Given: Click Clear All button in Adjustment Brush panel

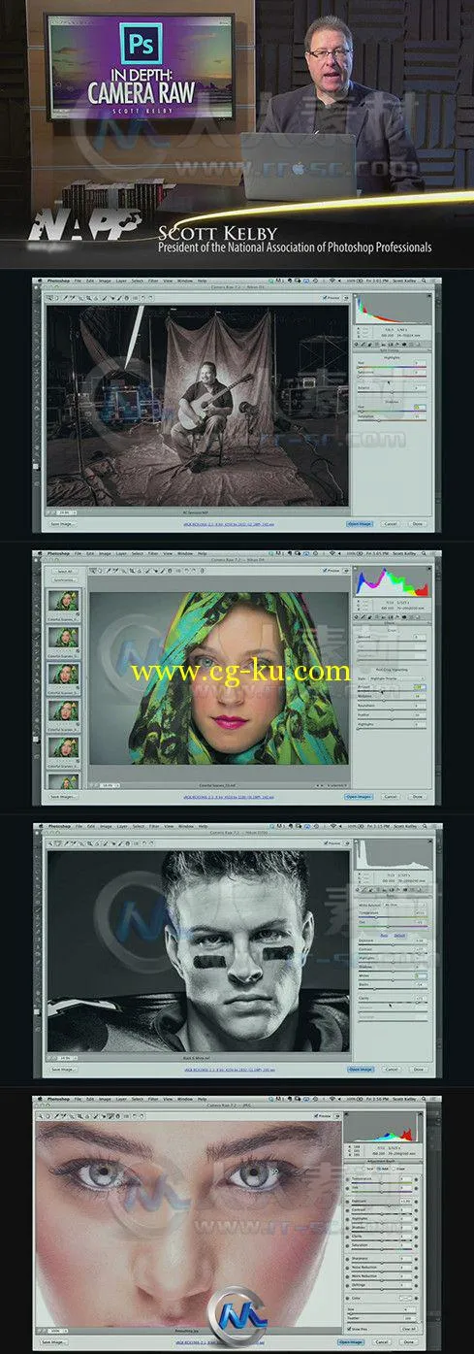Looking at the screenshot, I should pos(409,1329).
